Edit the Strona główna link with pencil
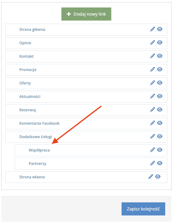 click(x=152, y=29)
